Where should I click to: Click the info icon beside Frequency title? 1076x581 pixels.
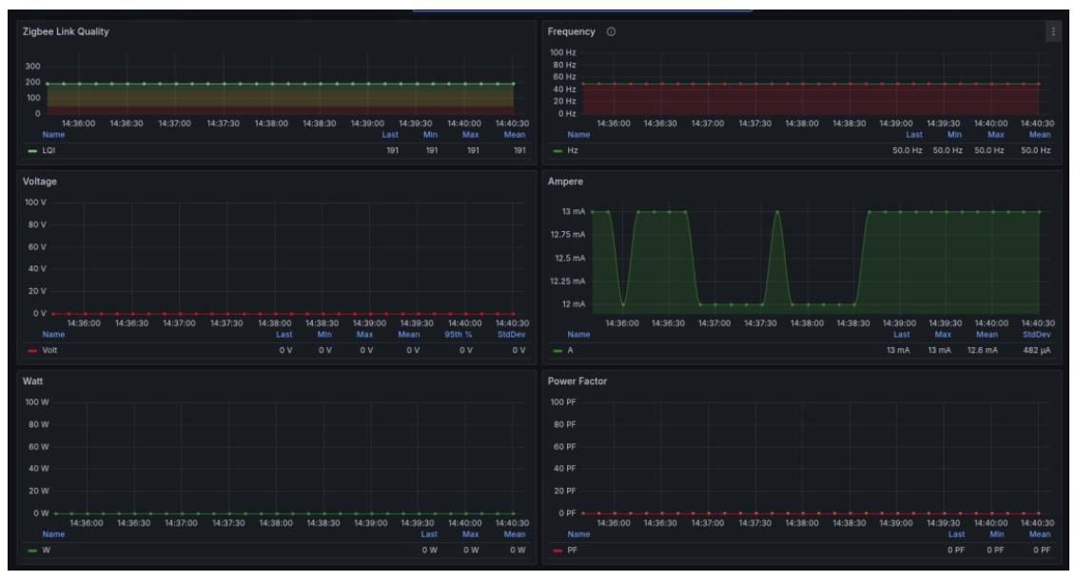pos(611,32)
